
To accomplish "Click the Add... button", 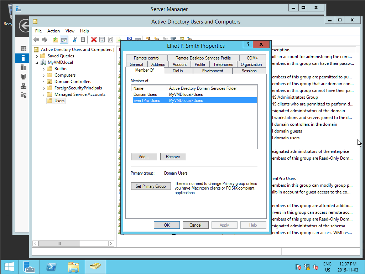I will click(x=144, y=156).
